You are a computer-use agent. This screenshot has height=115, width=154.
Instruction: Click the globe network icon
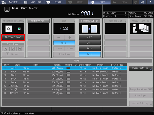[136, 2]
